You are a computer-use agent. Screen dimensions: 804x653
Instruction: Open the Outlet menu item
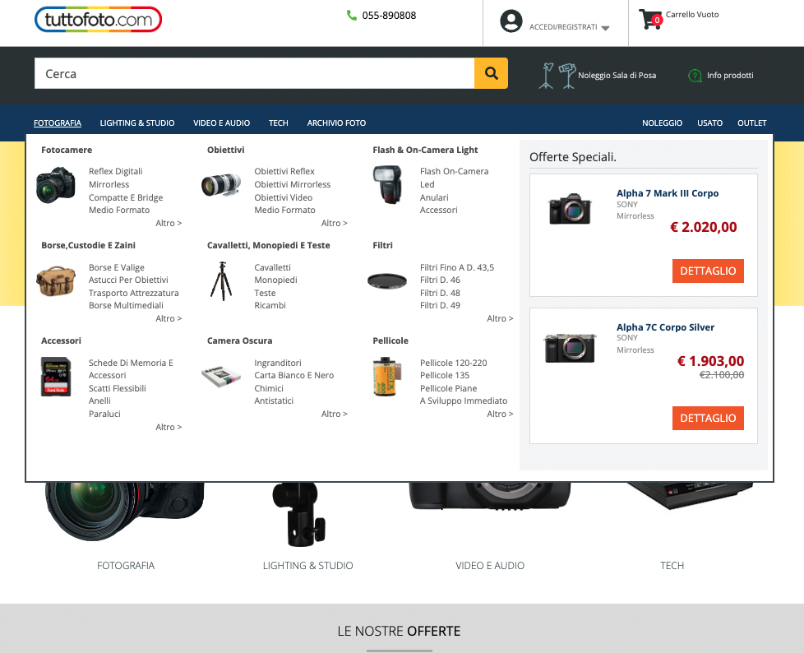(751, 123)
